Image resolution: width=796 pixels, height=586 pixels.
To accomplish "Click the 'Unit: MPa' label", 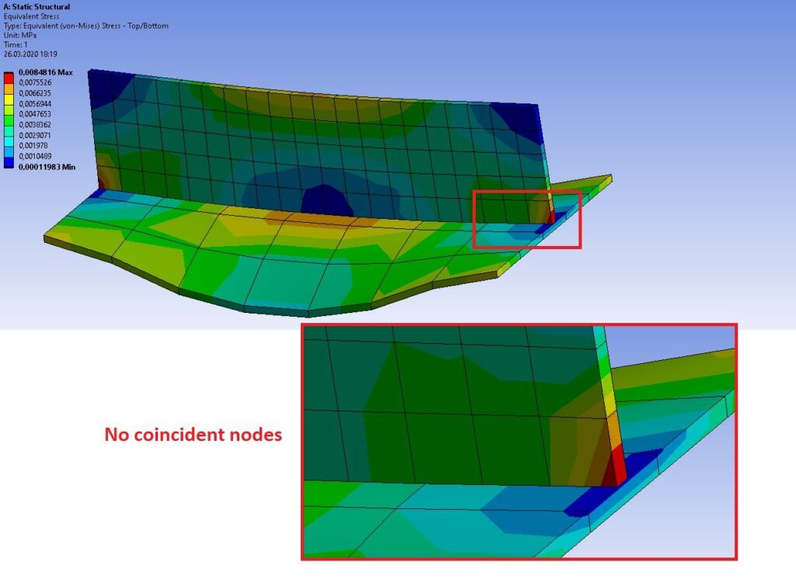I will (19, 35).
